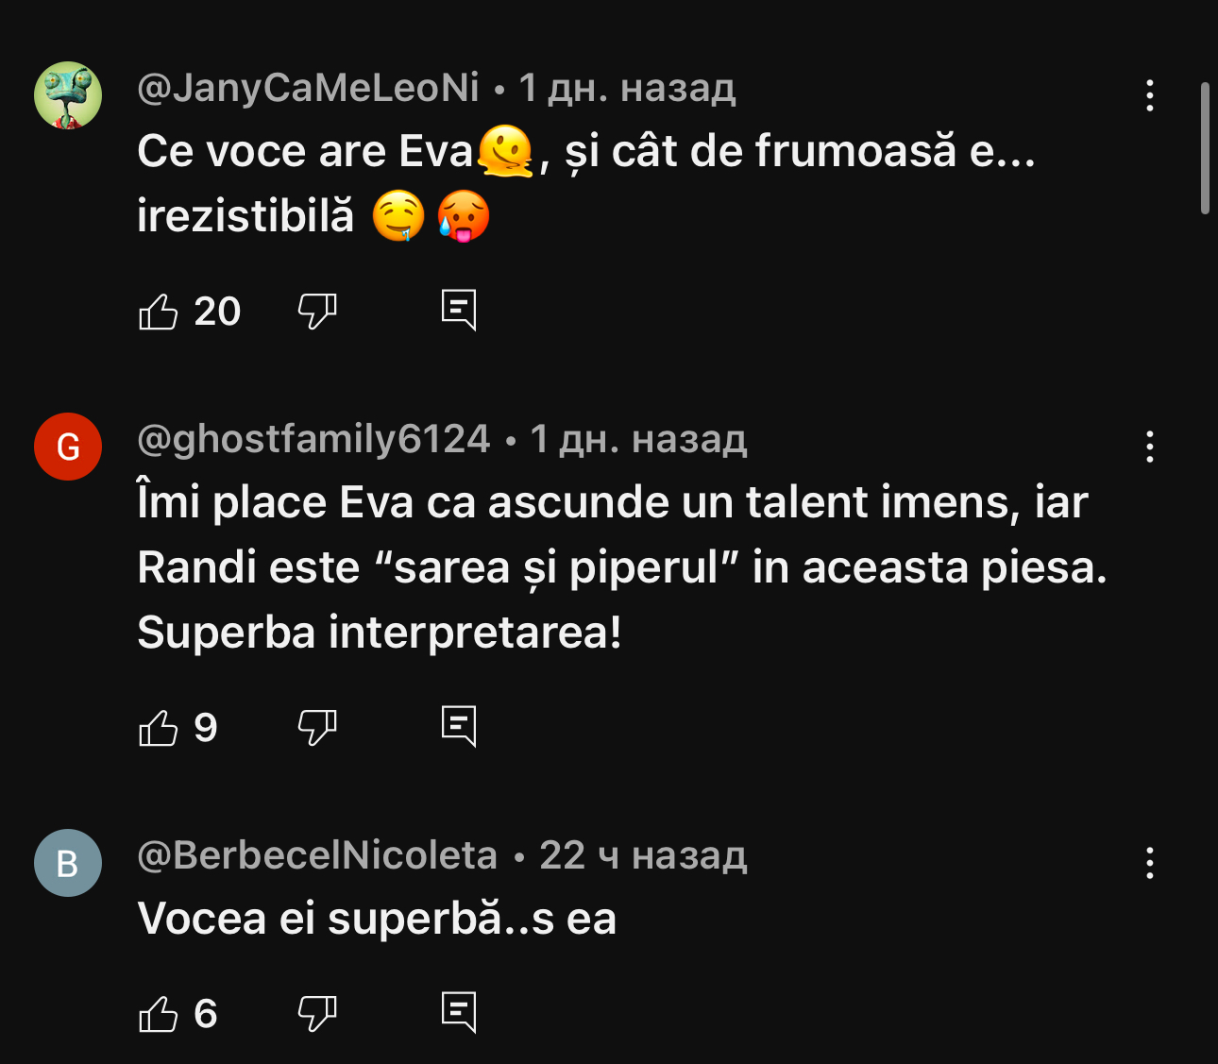Click the comments scrollbar thumb
The width and height of the screenshot is (1218, 1064).
[x=1205, y=148]
